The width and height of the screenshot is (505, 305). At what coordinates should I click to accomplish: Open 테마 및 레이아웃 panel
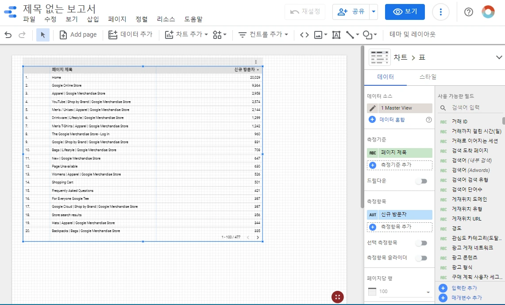tap(412, 34)
